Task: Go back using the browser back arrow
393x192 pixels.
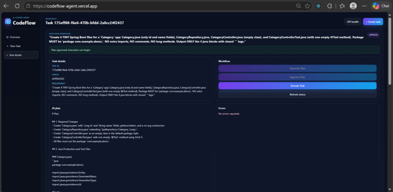Action: coord(6,6)
